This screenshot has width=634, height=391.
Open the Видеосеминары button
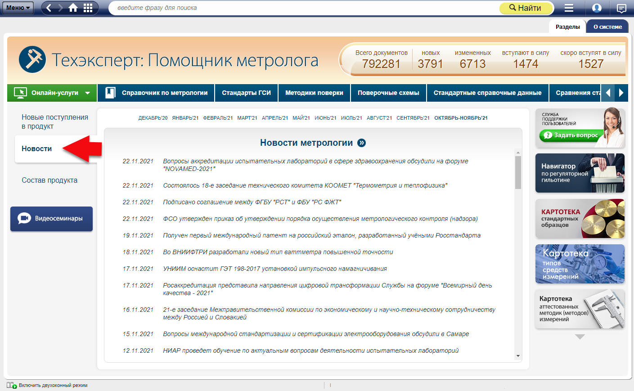coord(51,219)
